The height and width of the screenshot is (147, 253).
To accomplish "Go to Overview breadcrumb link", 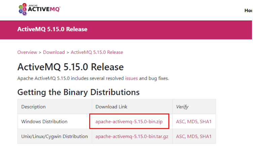I will click(x=27, y=52).
